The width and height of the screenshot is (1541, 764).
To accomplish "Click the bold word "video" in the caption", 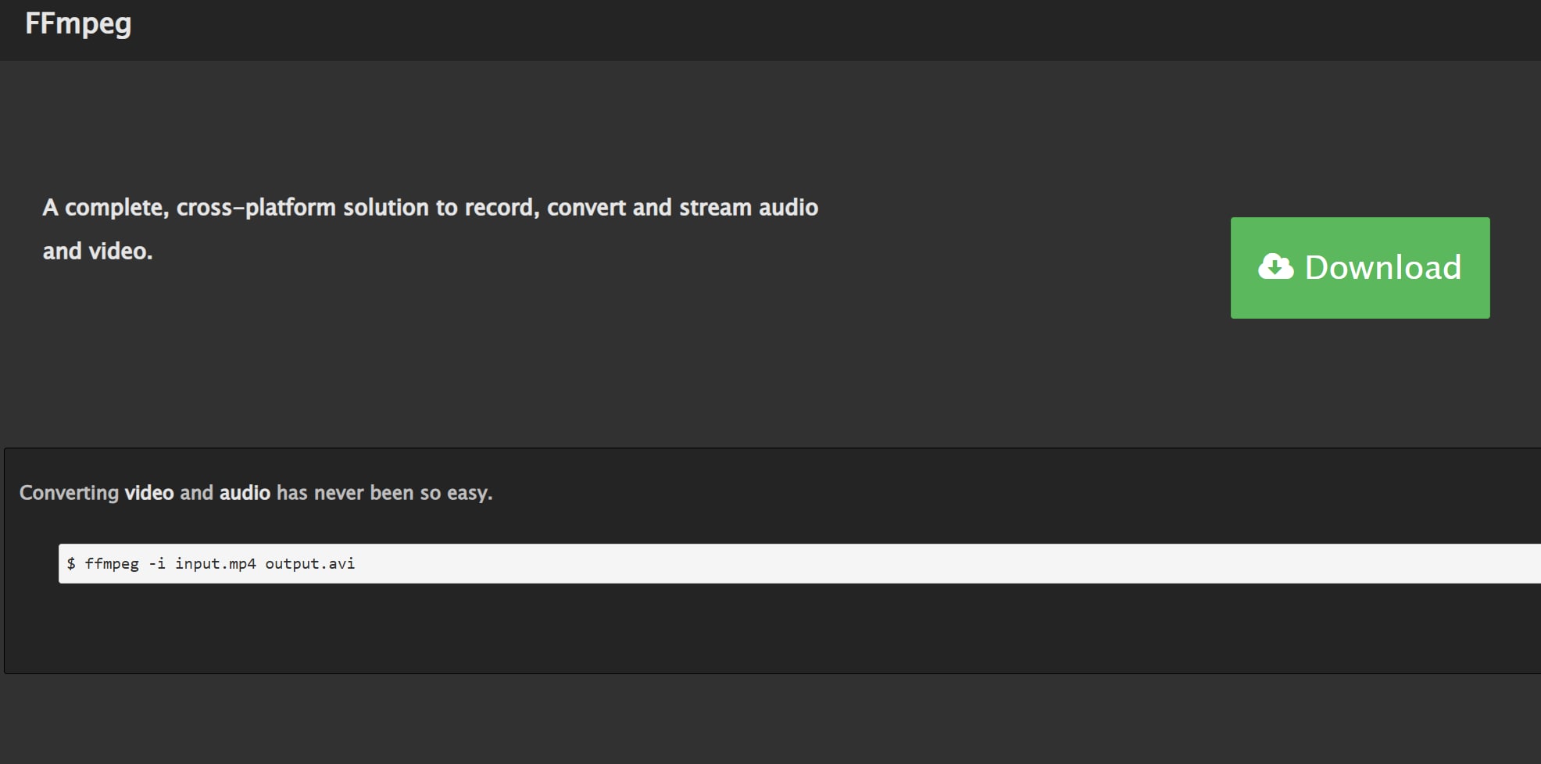I will pyautogui.click(x=149, y=493).
